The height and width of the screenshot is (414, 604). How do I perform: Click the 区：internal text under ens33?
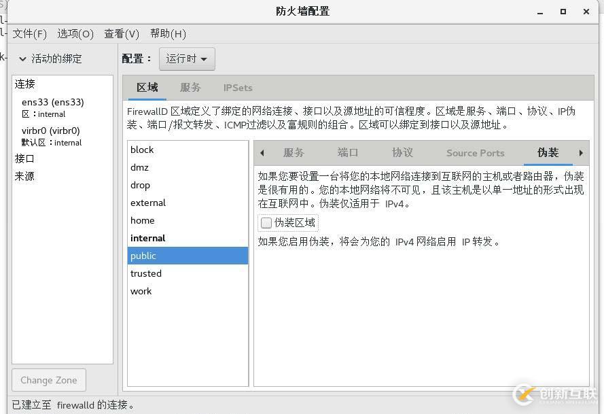pos(43,114)
